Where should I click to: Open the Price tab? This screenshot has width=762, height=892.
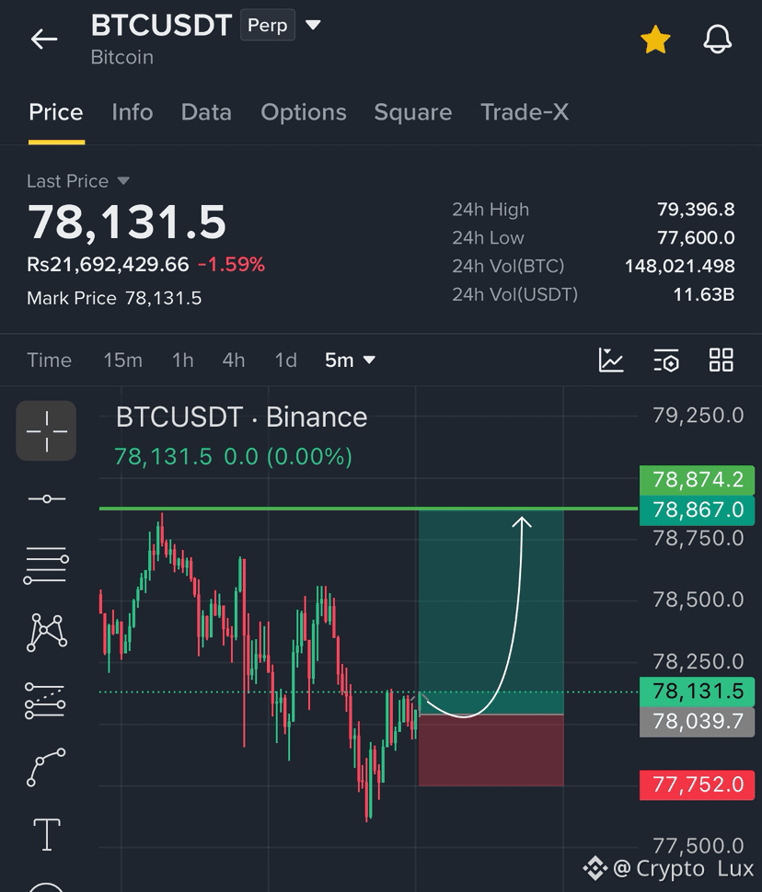coord(56,112)
